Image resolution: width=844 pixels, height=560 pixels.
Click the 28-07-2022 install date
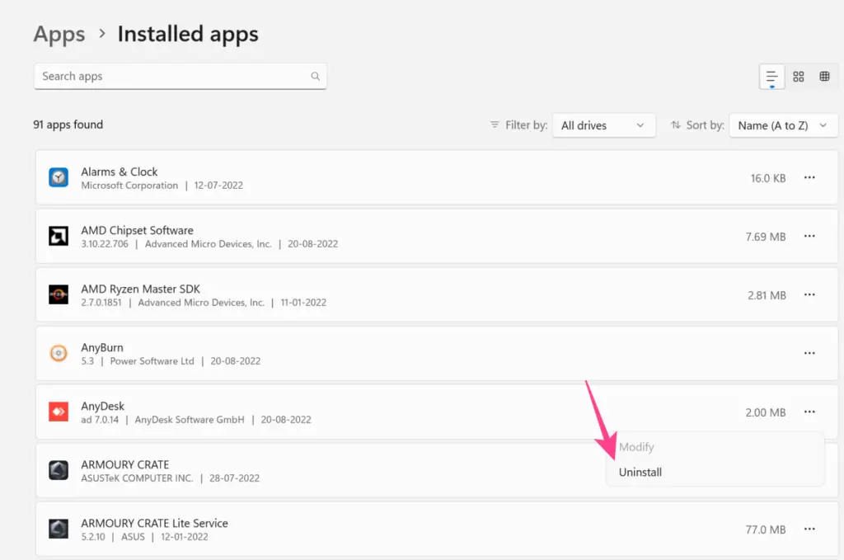point(234,478)
